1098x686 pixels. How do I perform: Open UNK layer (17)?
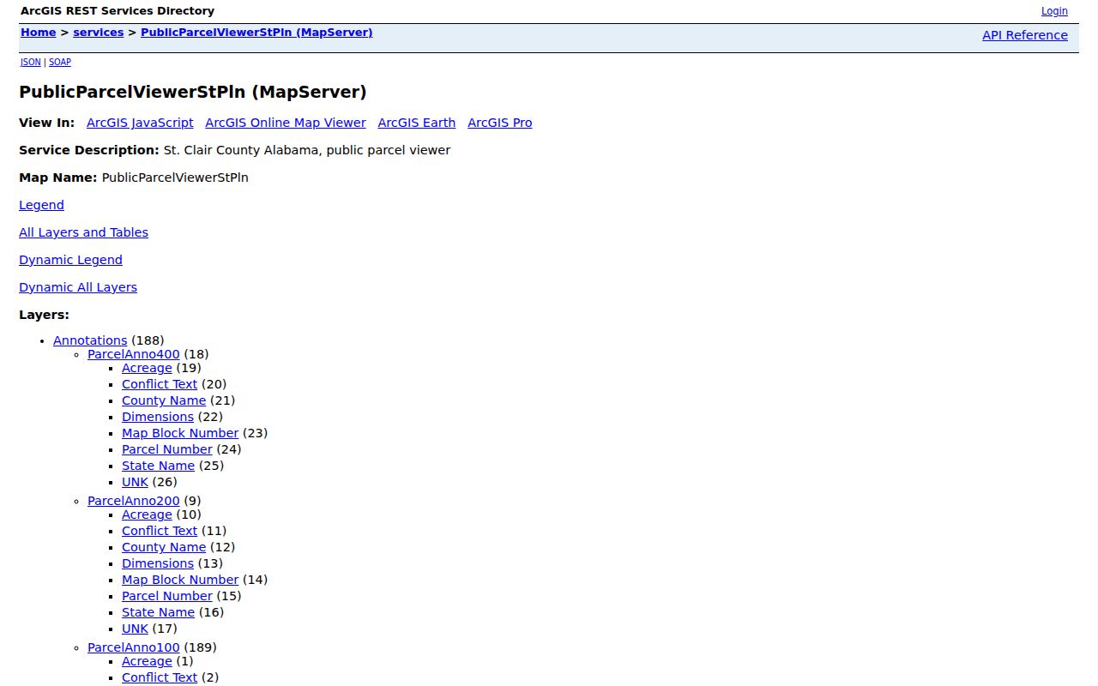click(x=135, y=629)
